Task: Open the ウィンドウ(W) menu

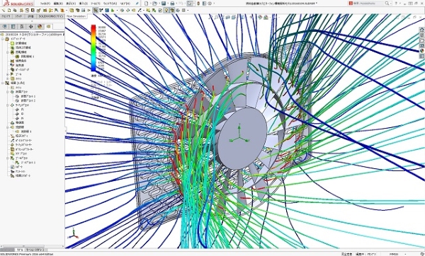Action: click(110, 4)
